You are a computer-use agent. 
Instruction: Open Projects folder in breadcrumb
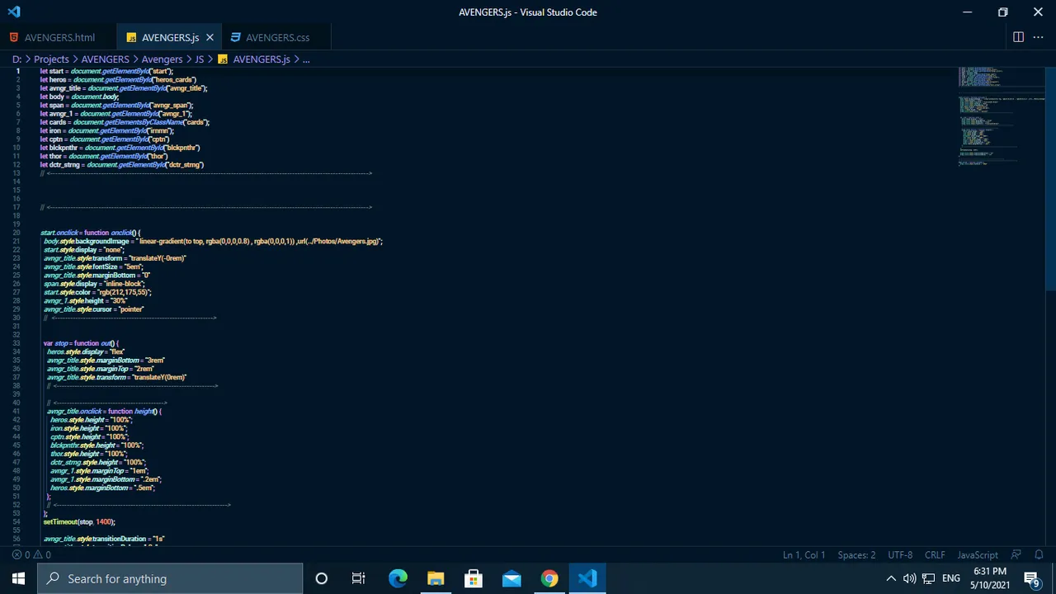51,59
